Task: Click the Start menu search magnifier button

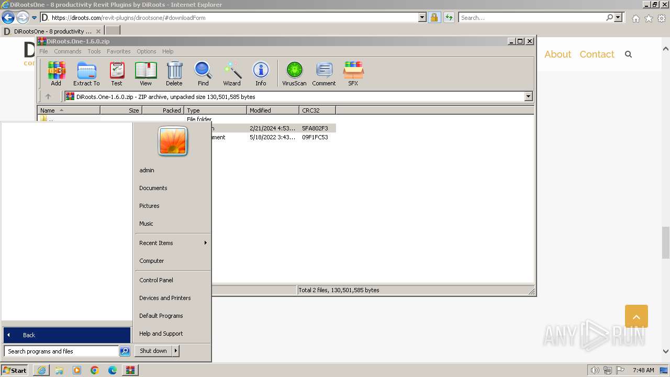Action: (x=125, y=351)
